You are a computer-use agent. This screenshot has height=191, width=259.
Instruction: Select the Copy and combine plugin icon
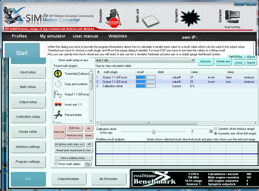[x=58, y=84]
